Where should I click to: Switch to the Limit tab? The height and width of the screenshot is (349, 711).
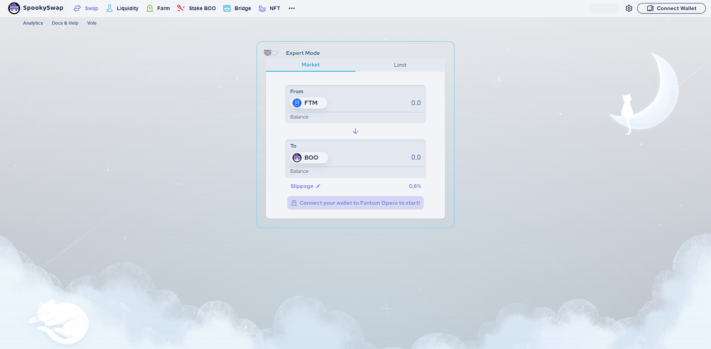tap(400, 65)
